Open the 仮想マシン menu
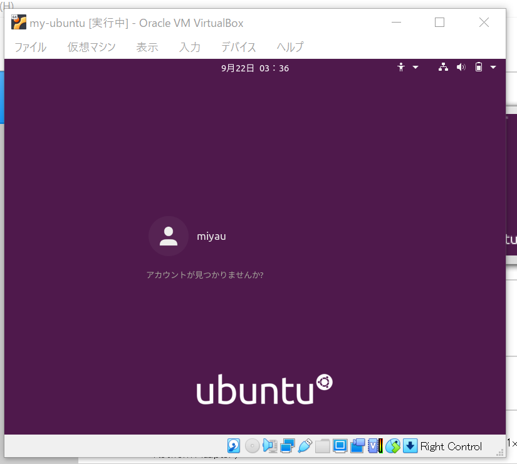Screen dimensions: 517x464 click(91, 47)
